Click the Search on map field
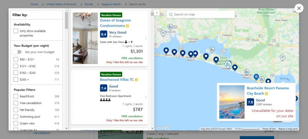 pyautogui.click(x=201, y=14)
